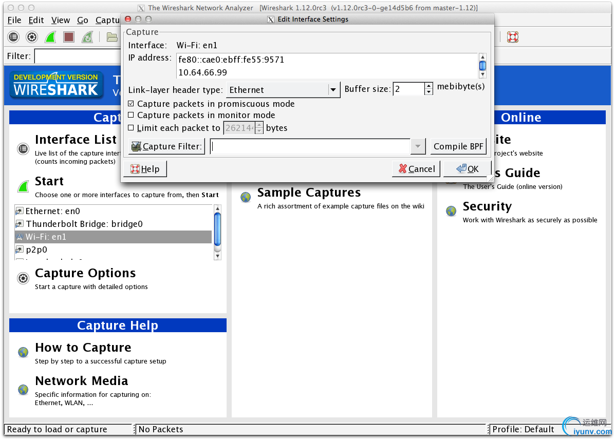Screen dimensions: 615x440
Task: Click the packet limit bytes field showing 26214
Action: pos(239,128)
